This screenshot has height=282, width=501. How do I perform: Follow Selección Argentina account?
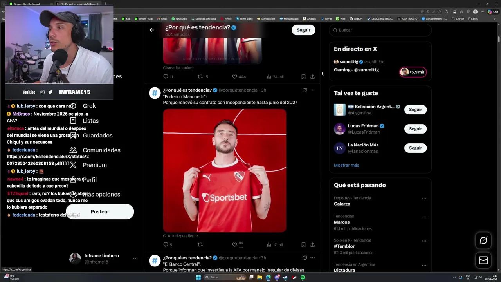(415, 110)
